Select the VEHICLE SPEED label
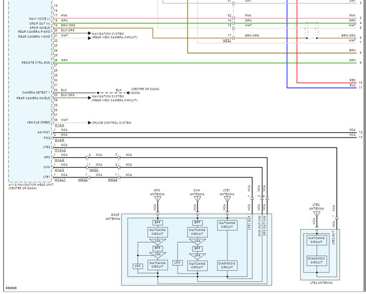Viewport: 366px width, 294px height. [x=38, y=122]
